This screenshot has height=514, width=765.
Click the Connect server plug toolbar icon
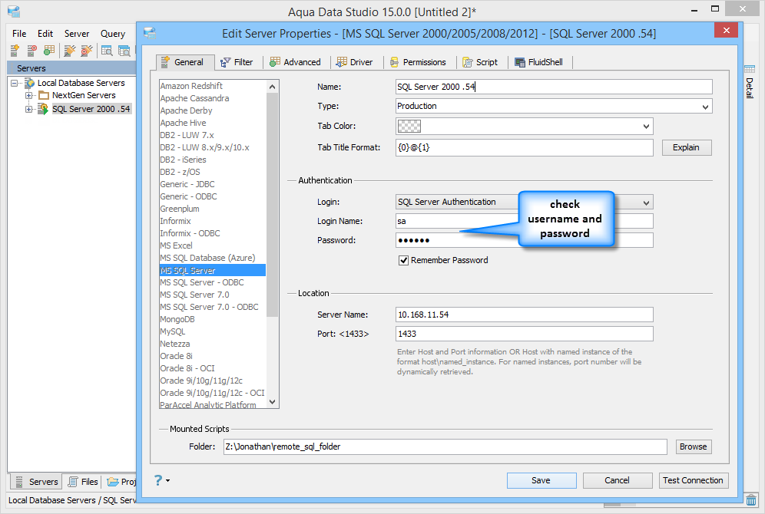(x=70, y=50)
